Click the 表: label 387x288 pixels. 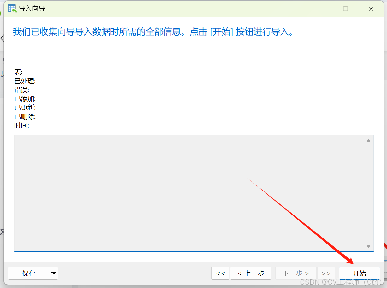pos(18,72)
